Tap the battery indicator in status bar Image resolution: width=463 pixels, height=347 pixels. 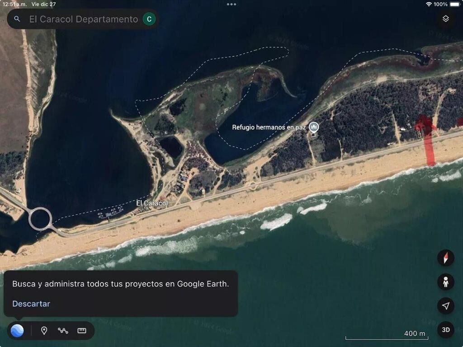454,4
